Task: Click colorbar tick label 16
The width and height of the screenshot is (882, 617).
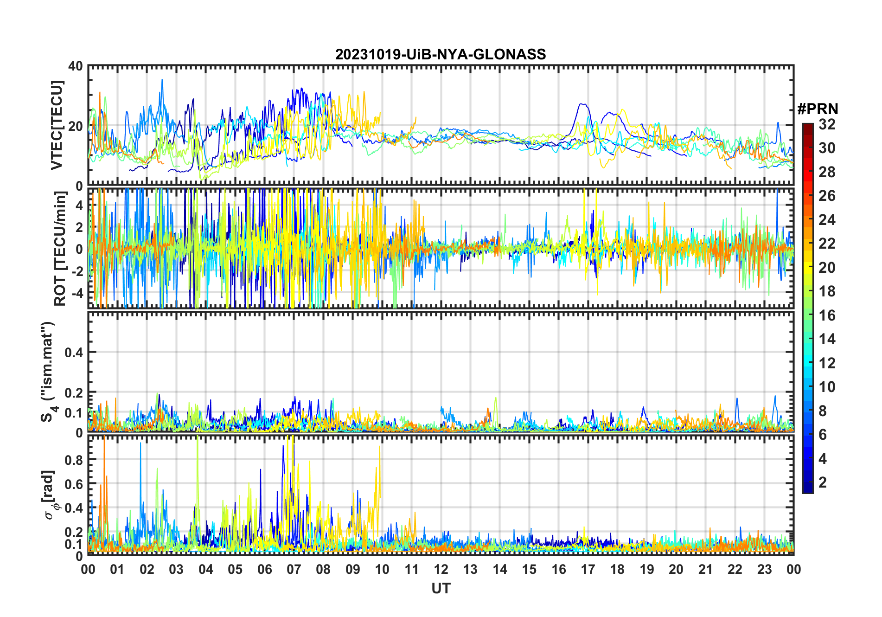Action: point(827,315)
